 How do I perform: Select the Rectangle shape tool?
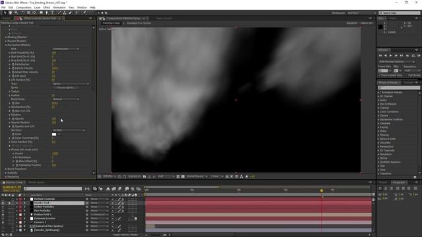click(x=41, y=13)
